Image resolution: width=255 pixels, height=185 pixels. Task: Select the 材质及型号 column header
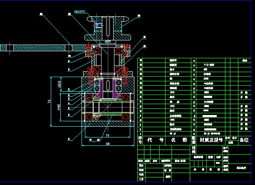(x=211, y=140)
